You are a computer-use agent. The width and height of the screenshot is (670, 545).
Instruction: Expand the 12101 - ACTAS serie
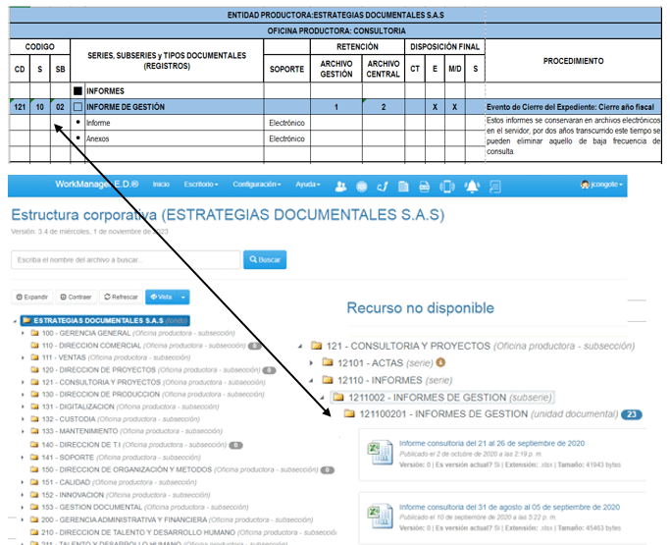(312, 362)
